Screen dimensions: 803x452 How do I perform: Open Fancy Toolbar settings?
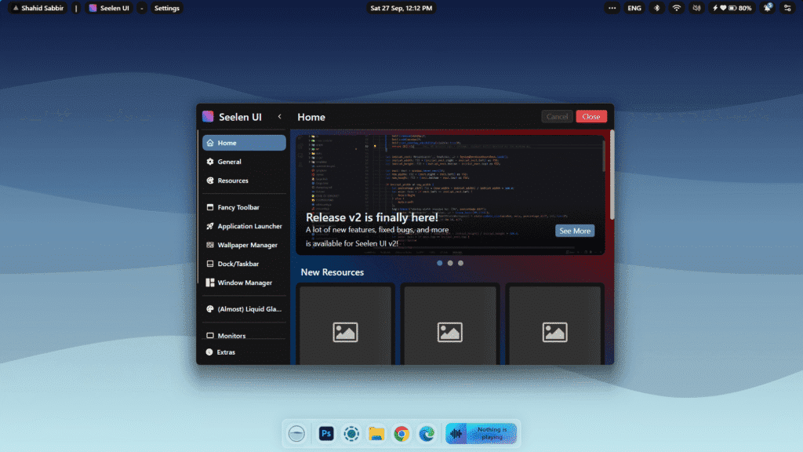244,207
